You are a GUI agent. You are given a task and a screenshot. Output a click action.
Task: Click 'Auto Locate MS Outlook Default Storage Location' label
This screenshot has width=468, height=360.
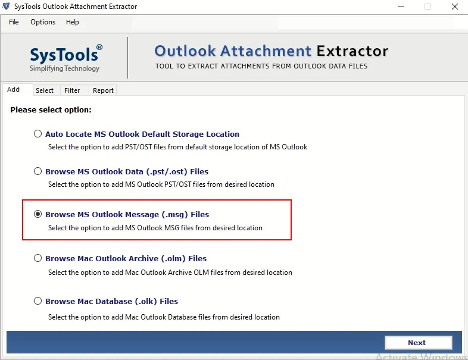click(x=142, y=134)
